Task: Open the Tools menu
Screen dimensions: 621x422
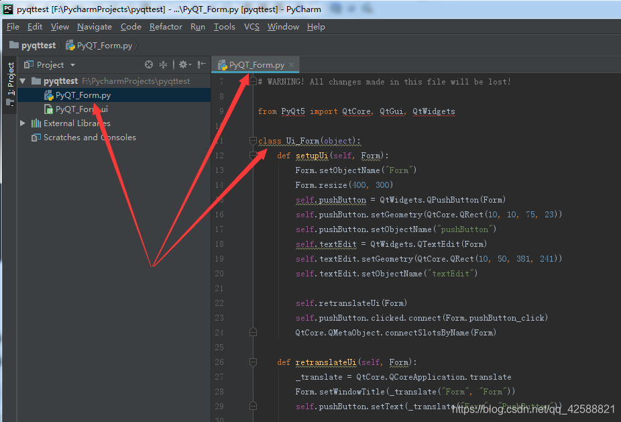Action: coord(224,27)
